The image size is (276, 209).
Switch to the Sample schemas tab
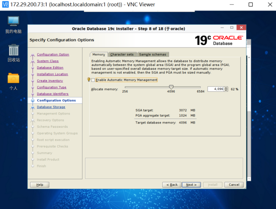click(153, 54)
